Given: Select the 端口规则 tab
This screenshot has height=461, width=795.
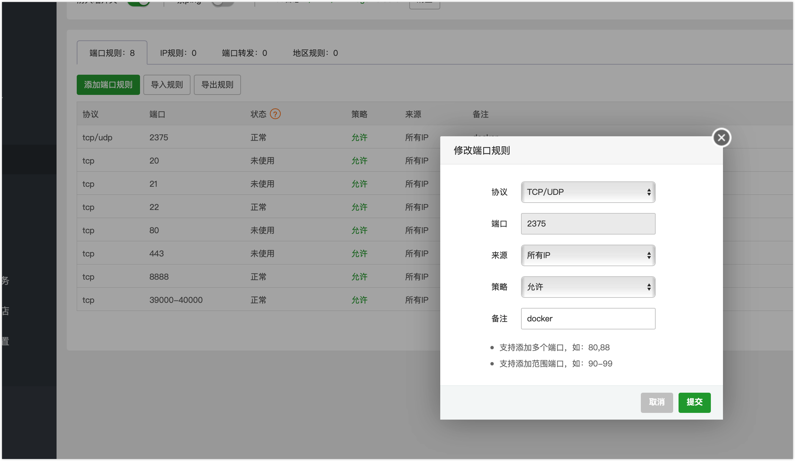Looking at the screenshot, I should (112, 53).
